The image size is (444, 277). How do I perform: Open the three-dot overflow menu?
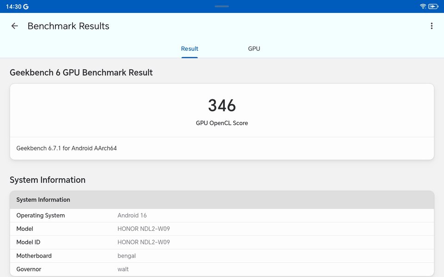click(432, 26)
